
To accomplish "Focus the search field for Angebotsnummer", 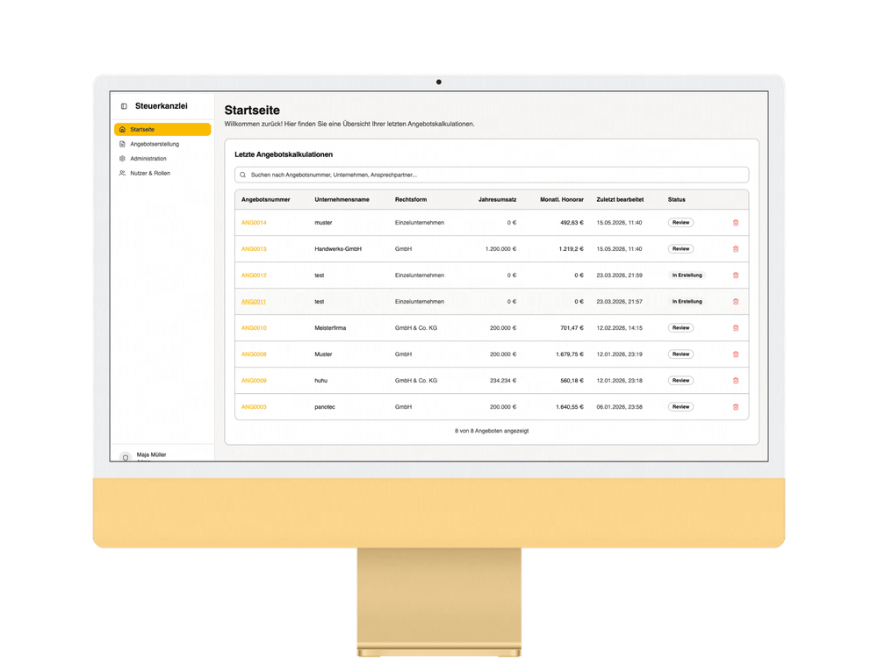I will pos(492,175).
